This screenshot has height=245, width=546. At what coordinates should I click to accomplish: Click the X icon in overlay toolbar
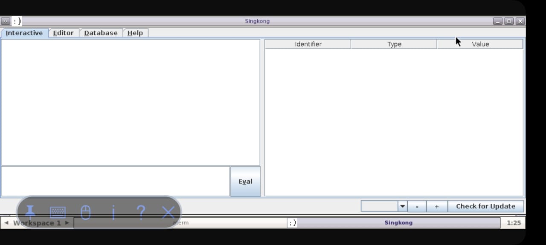[x=169, y=212]
